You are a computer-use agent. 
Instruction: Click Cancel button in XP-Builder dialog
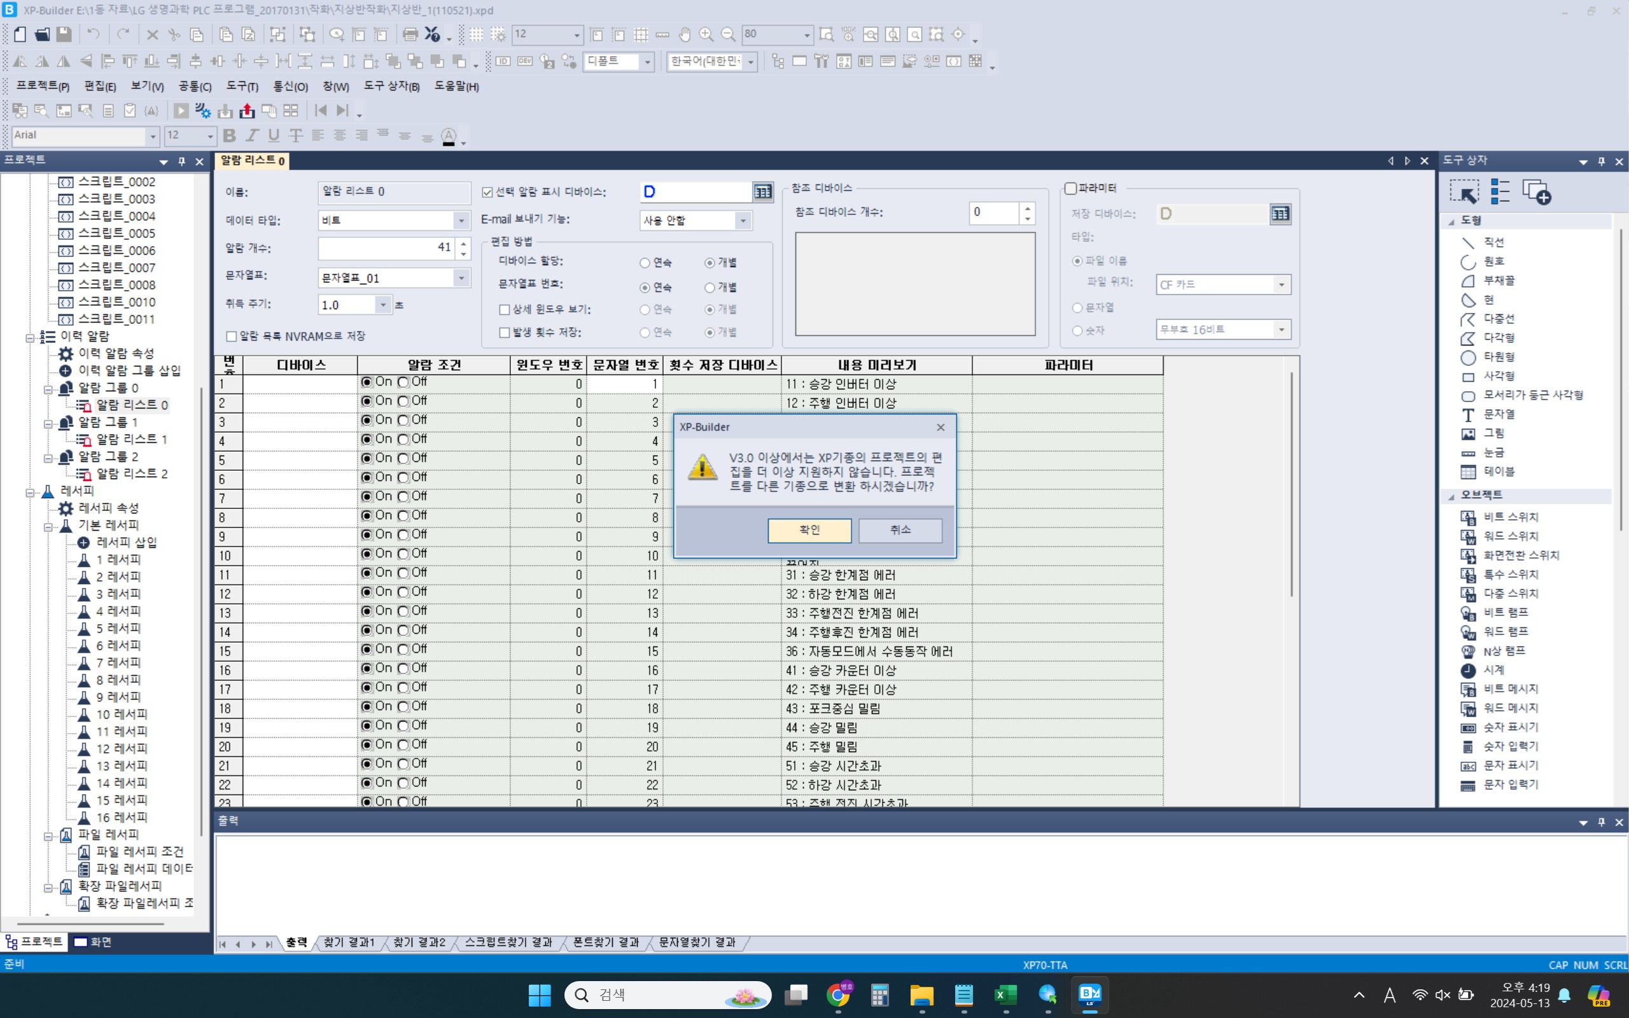point(900,531)
